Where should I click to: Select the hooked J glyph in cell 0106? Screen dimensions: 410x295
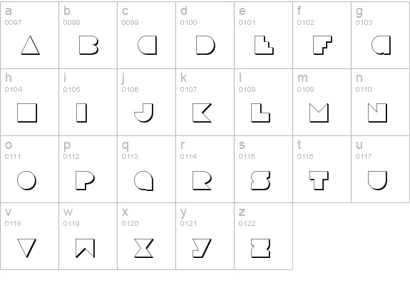point(143,113)
